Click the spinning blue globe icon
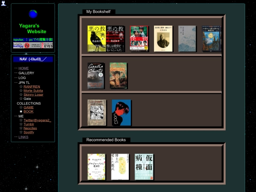256x192 pixels. 33,14
